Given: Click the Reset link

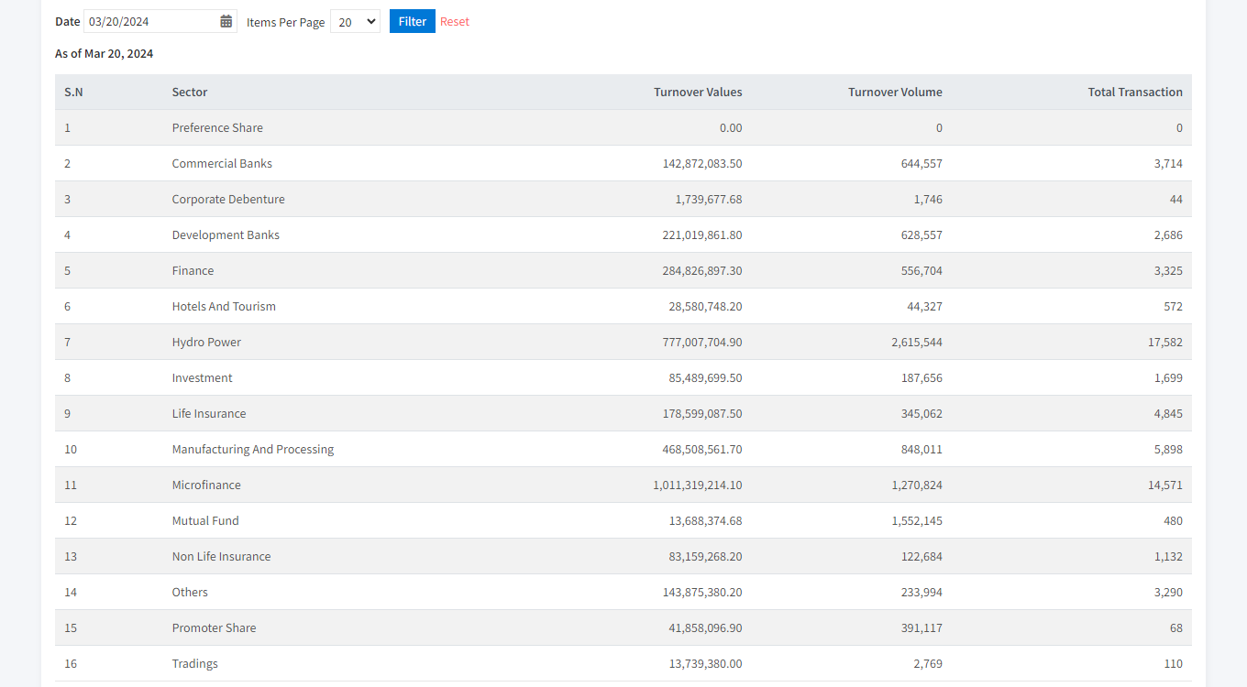Looking at the screenshot, I should pos(454,22).
